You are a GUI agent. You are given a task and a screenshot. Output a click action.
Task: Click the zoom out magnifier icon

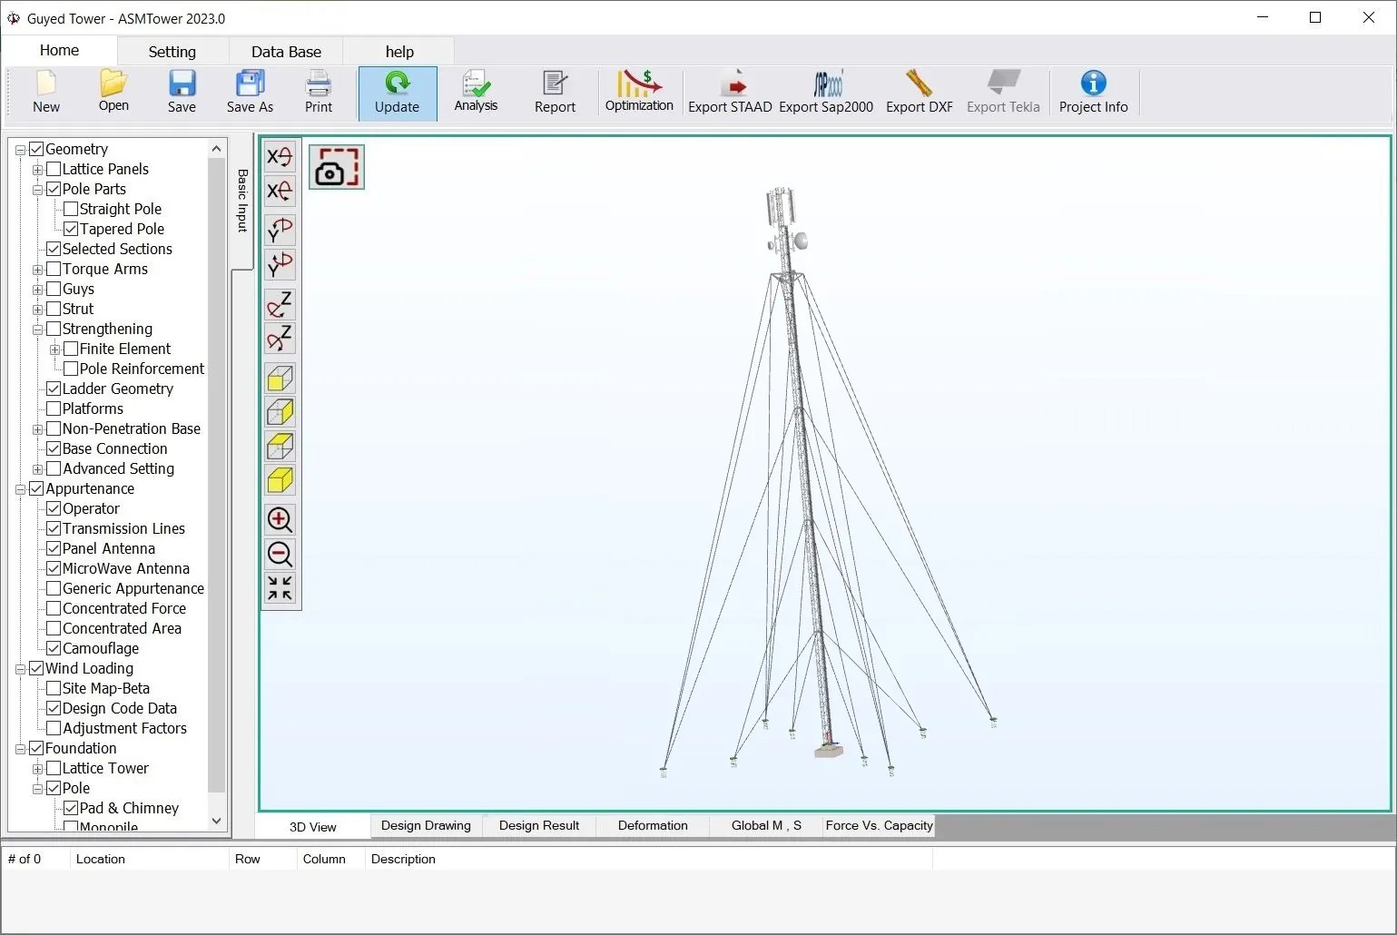pyautogui.click(x=280, y=554)
